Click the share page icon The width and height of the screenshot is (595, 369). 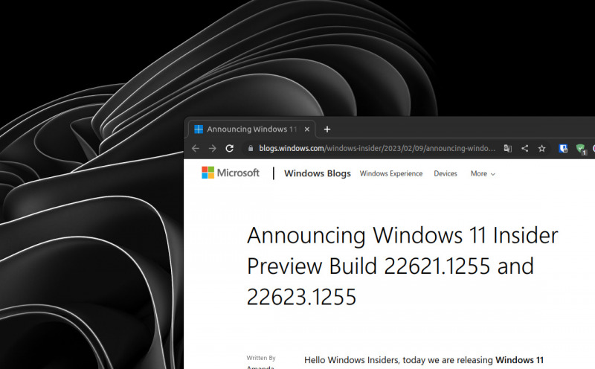point(525,149)
